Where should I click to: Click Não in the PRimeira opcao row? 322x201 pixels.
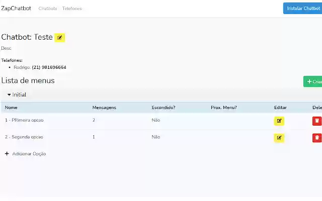[156, 120]
